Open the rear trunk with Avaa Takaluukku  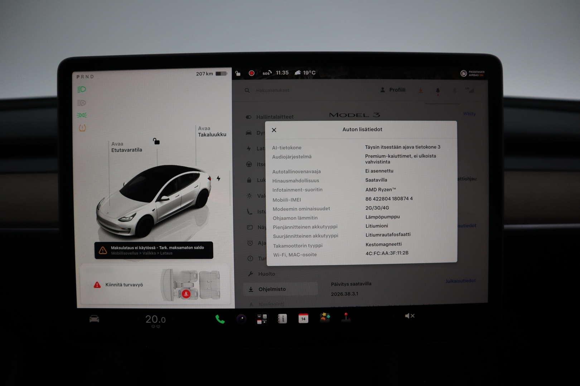pyautogui.click(x=212, y=132)
